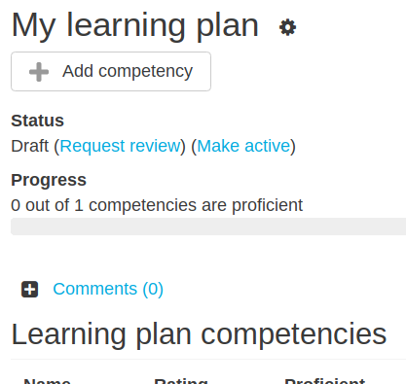The height and width of the screenshot is (384, 406).
Task: Click the Learning plan competencies heading
Action: tap(199, 334)
